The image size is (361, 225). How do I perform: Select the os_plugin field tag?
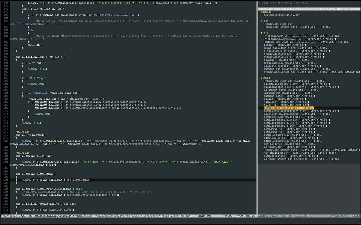pyautogui.click(x=287, y=60)
